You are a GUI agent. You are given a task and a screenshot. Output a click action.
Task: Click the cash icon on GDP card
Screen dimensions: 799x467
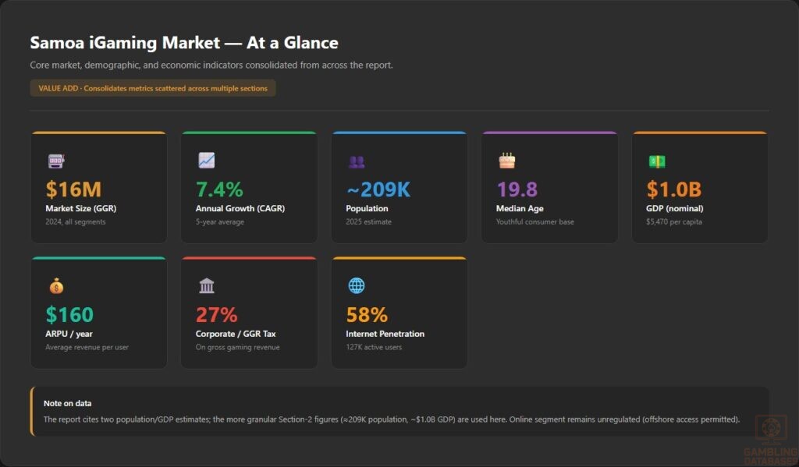pos(657,161)
